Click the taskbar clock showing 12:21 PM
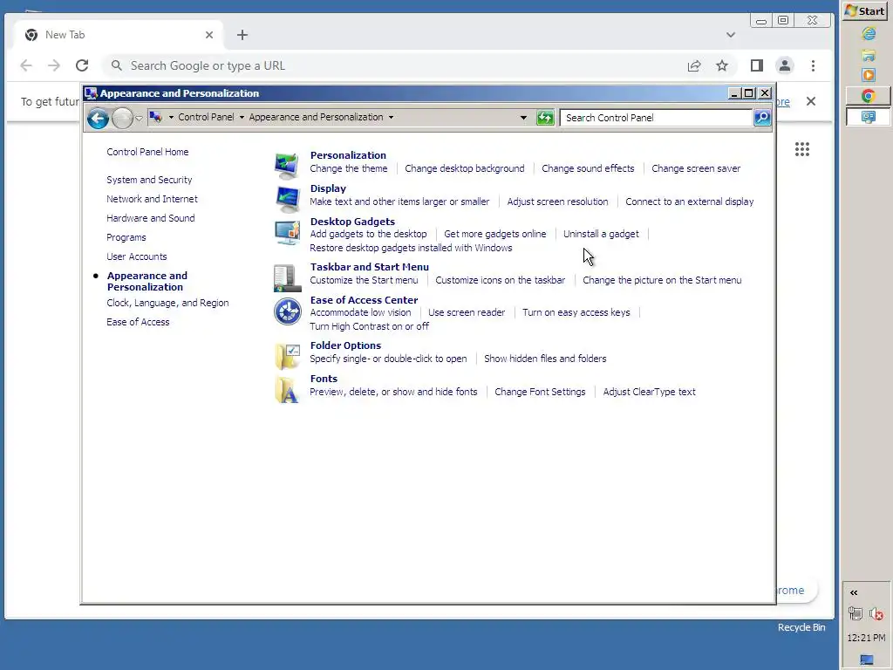Viewport: 893px width, 670px height. point(866,638)
